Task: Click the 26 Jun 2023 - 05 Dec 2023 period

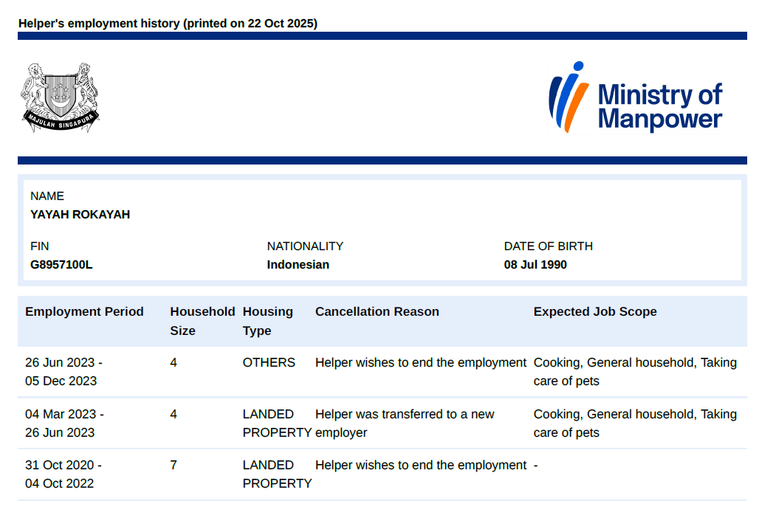Action: pos(63,372)
